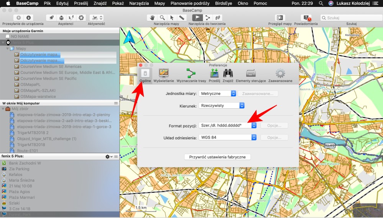Open the Apple menu
The image size is (383, 218).
[8, 3]
